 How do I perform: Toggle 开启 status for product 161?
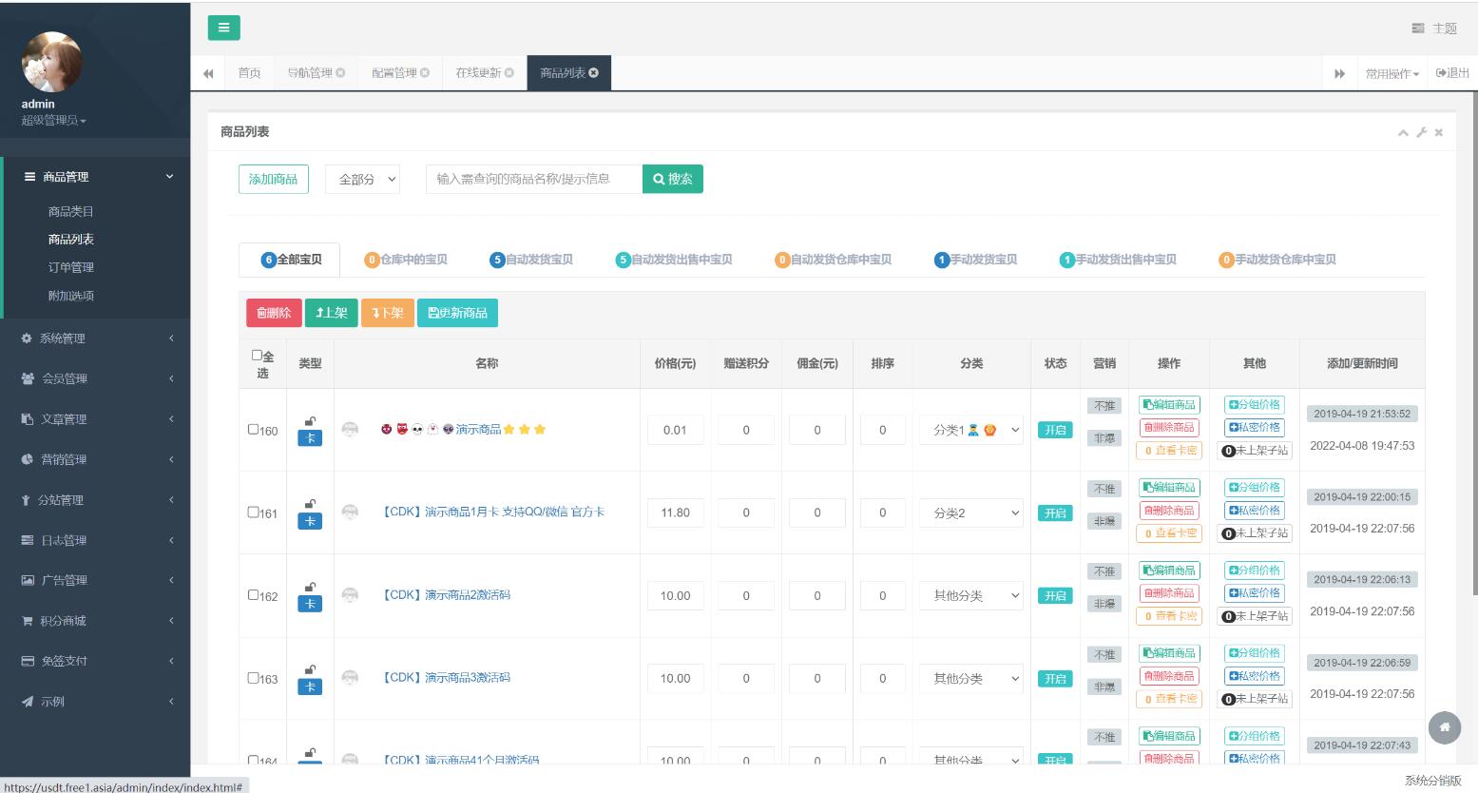(x=1055, y=513)
